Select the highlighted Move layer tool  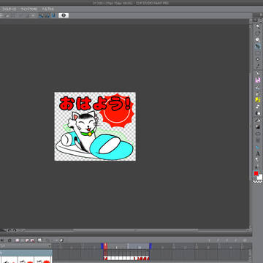(x=258, y=46)
